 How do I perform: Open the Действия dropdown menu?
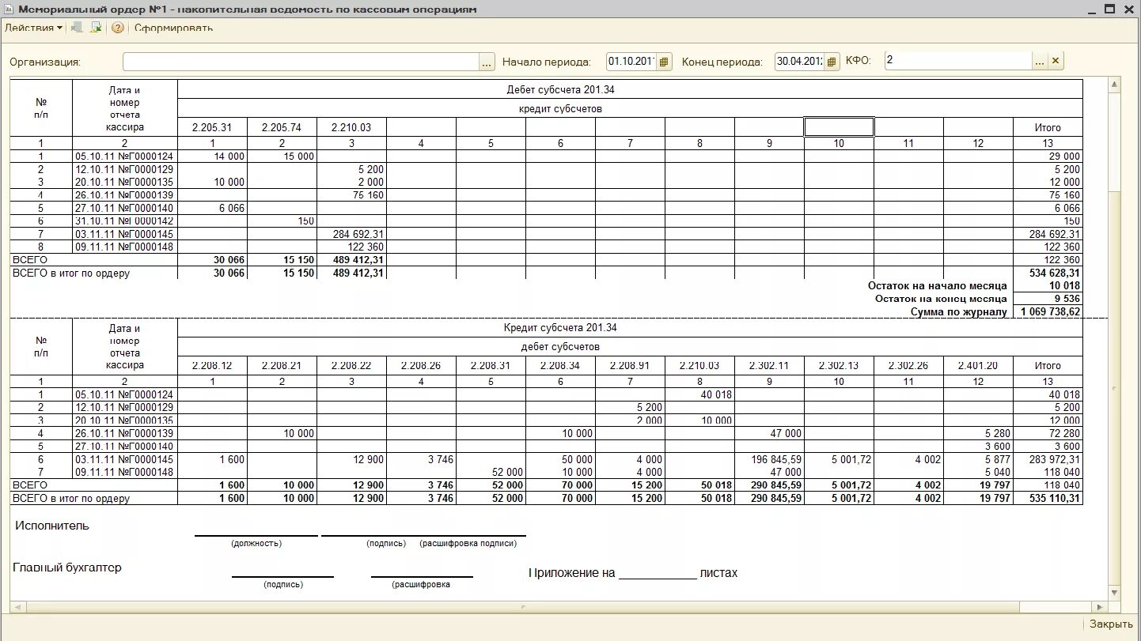[33, 28]
